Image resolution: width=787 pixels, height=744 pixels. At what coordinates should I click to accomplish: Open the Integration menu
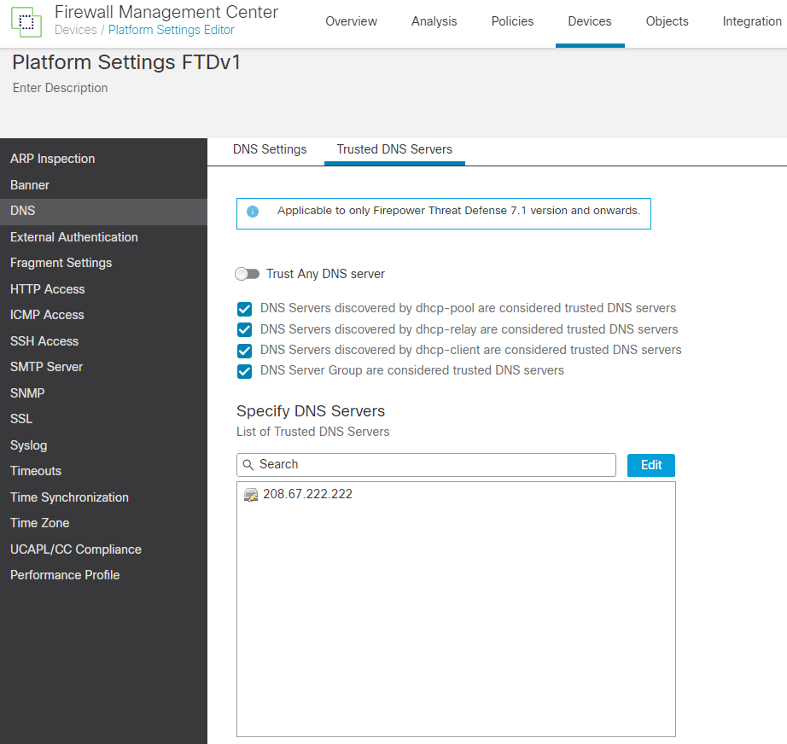click(752, 21)
